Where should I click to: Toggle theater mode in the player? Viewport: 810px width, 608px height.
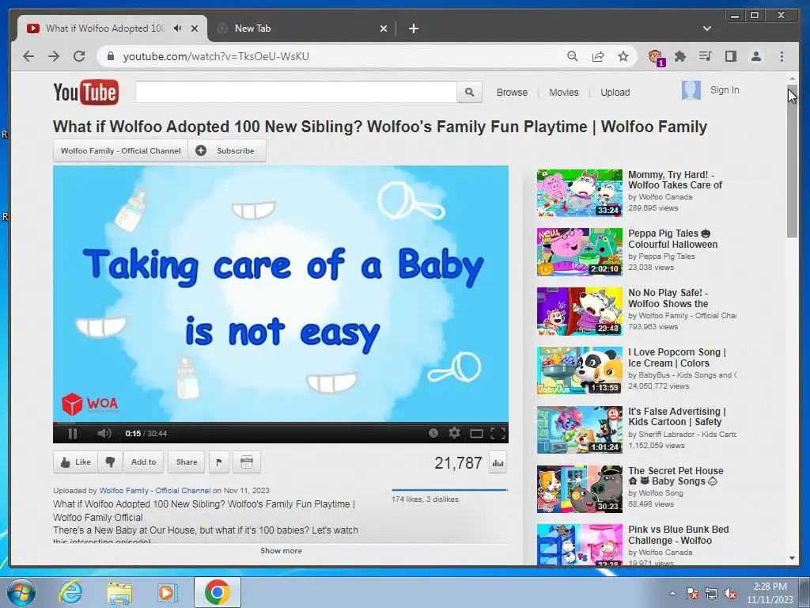(x=476, y=433)
